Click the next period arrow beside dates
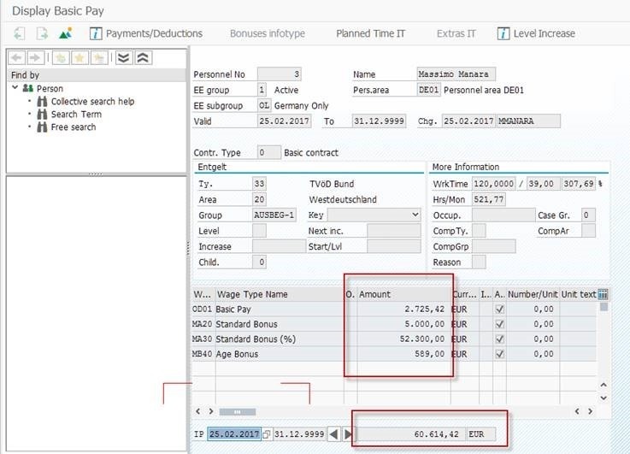The width and height of the screenshot is (630, 454). pyautogui.click(x=348, y=434)
